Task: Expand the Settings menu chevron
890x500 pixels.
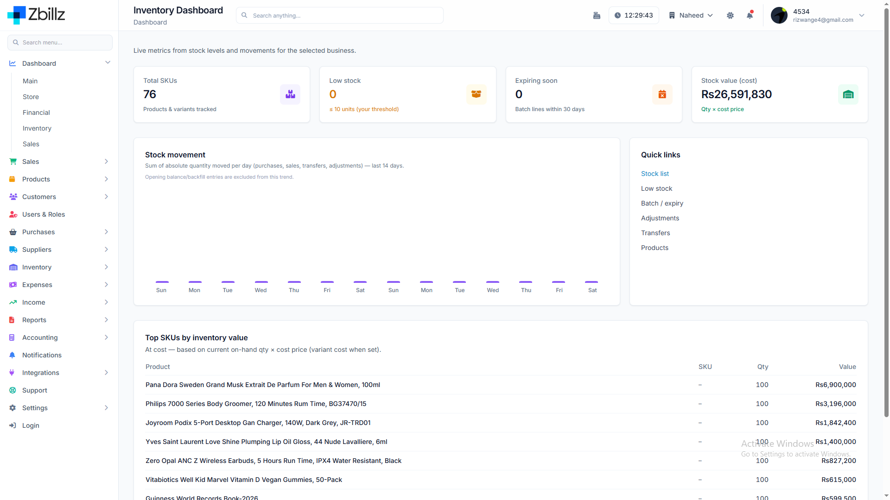Action: coord(106,408)
